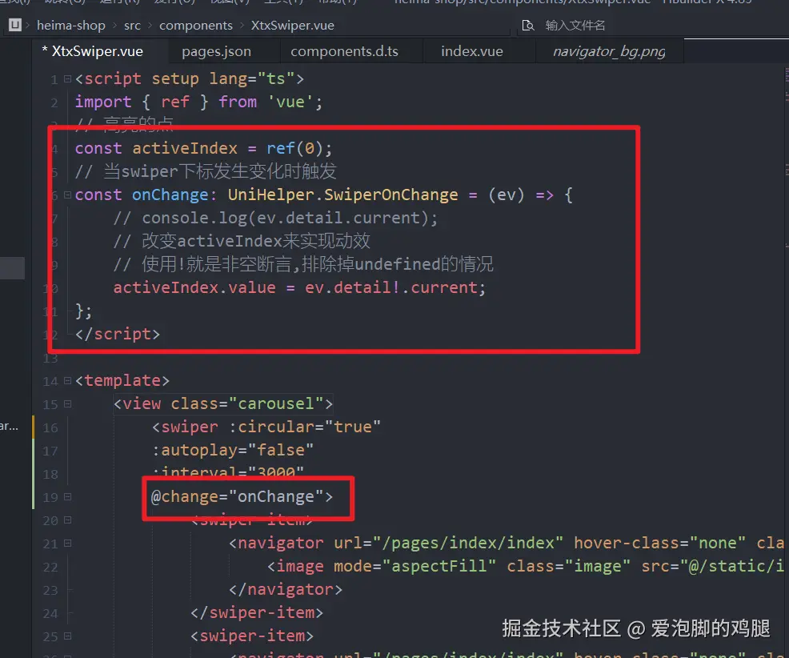Click line number 22 in gutter
Viewport: 789px width, 658px height.
tap(50, 568)
